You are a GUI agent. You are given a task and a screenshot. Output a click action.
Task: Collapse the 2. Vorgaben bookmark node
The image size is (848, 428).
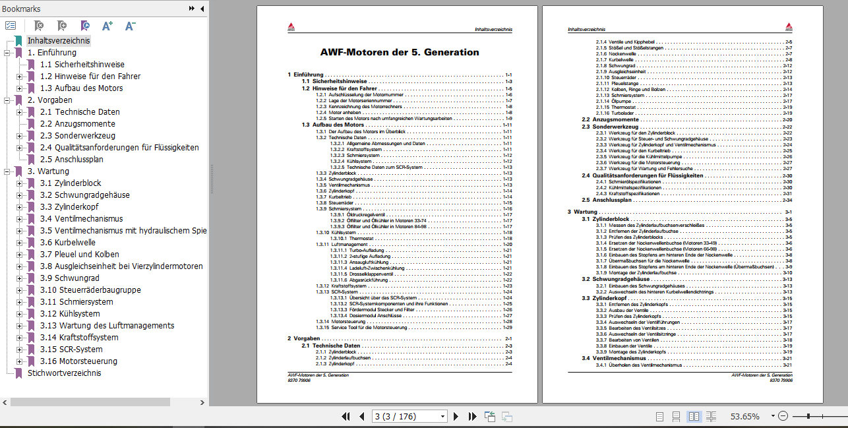(x=7, y=100)
